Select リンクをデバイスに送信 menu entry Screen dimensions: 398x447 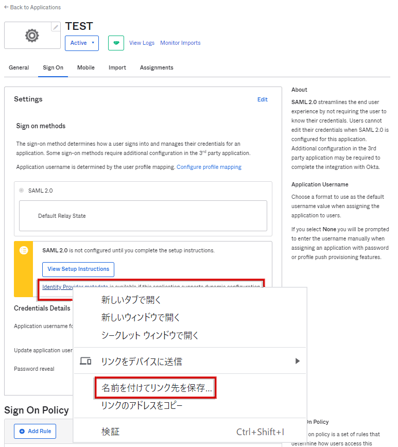click(189, 361)
